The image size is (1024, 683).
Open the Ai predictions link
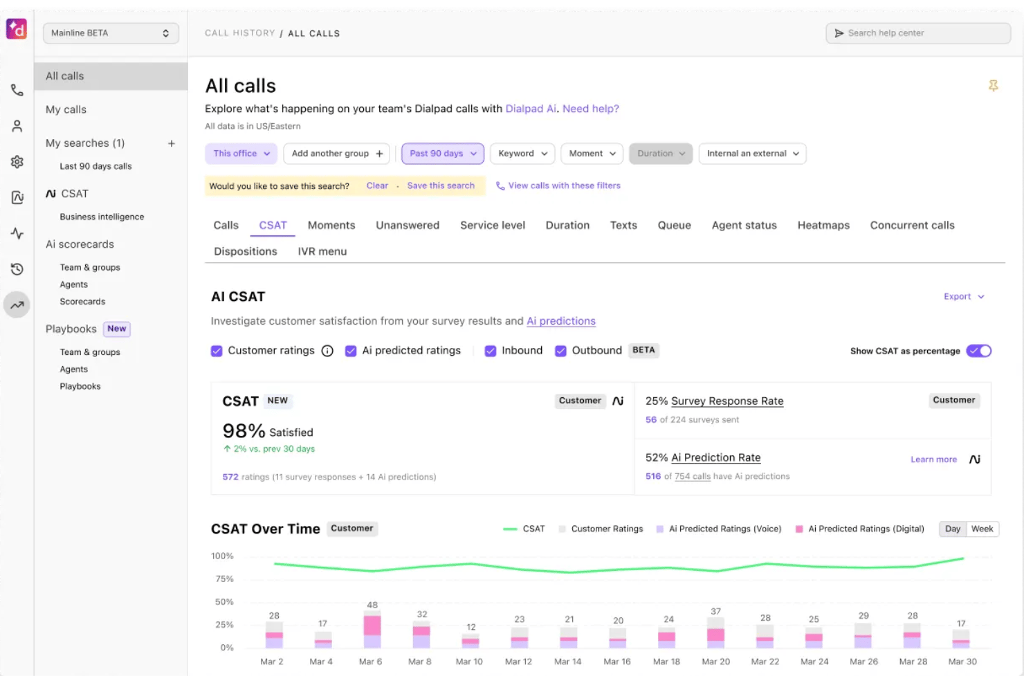point(561,321)
